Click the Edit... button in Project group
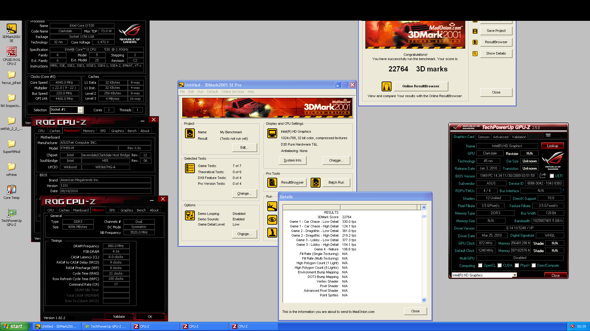Image resolution: width=590 pixels, height=331 pixels. (x=244, y=147)
